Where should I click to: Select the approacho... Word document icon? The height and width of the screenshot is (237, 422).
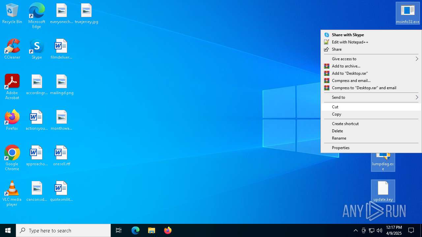coord(37,156)
